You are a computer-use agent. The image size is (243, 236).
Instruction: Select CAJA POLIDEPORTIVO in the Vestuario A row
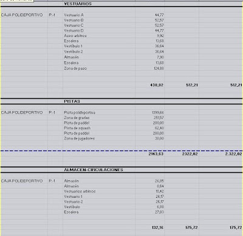click(22, 15)
